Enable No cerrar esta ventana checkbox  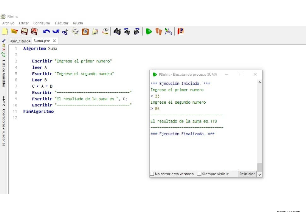pos(152,174)
